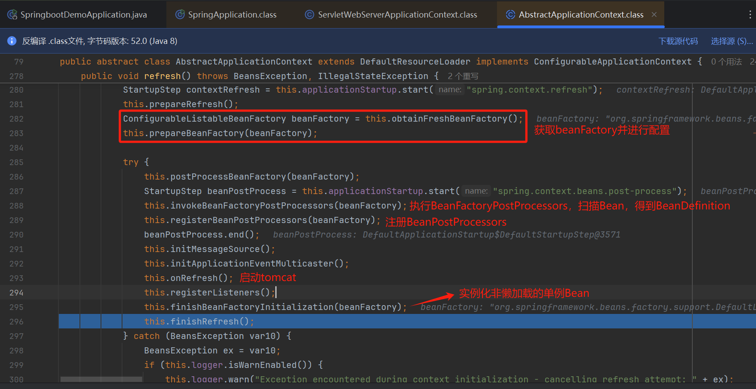
Task: Open the '0 个用法' usages hint
Action: pos(726,62)
